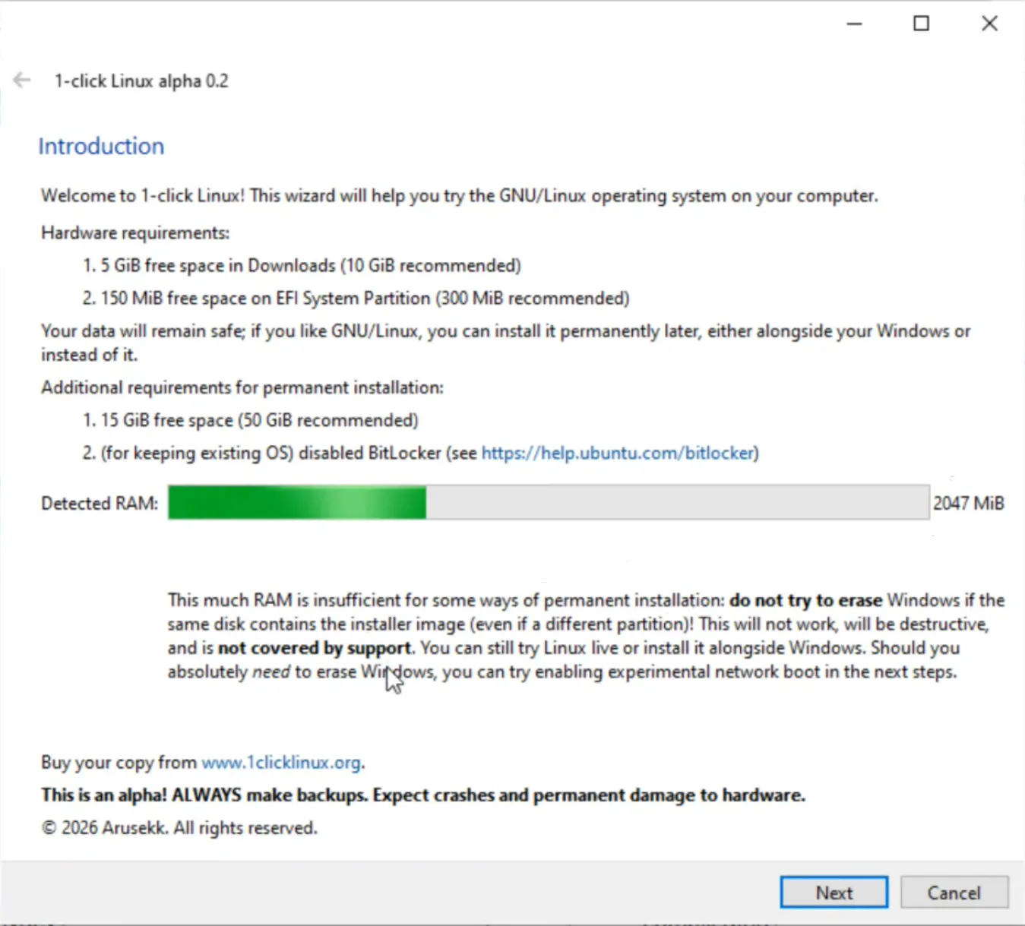Click the Detected RAM progress bar

point(549,503)
